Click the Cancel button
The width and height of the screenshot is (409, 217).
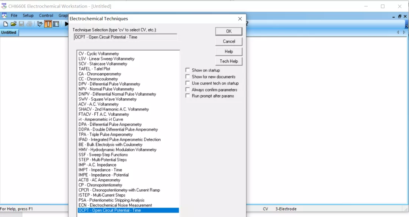(229, 42)
